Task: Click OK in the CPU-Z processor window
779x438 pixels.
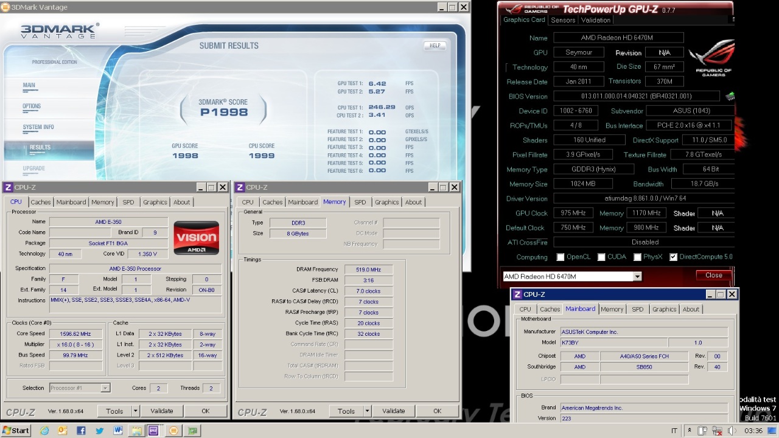Action: coord(206,411)
